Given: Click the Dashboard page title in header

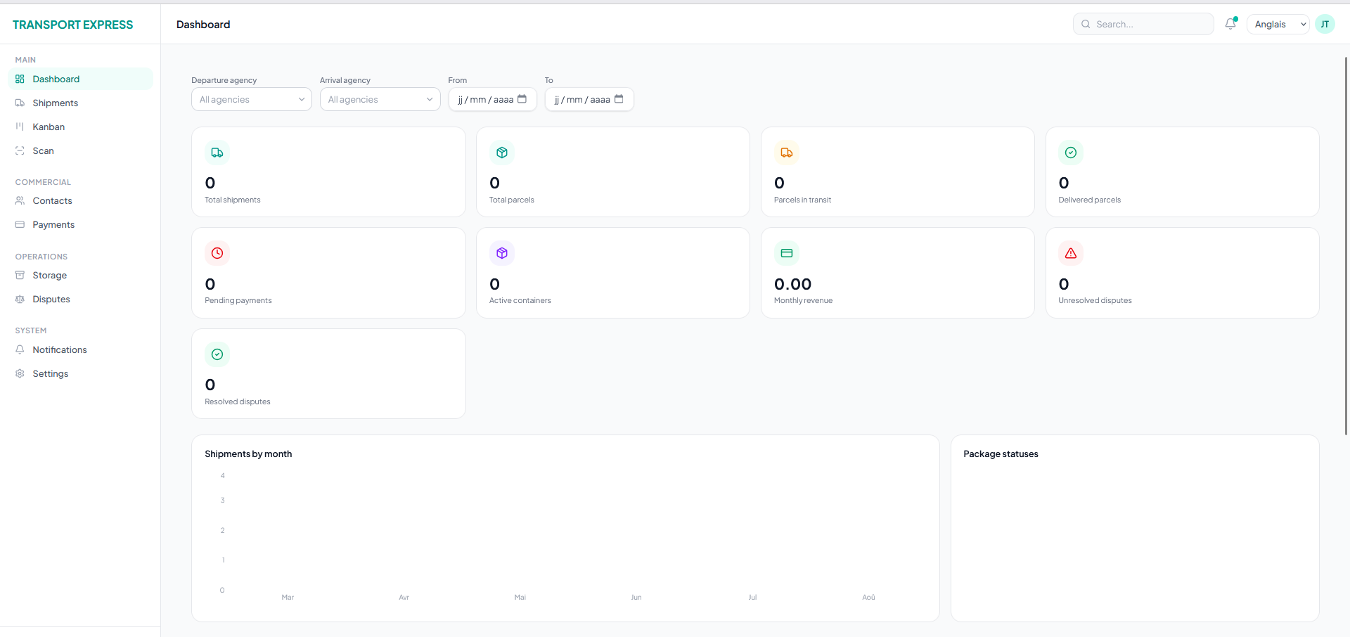Looking at the screenshot, I should [203, 24].
